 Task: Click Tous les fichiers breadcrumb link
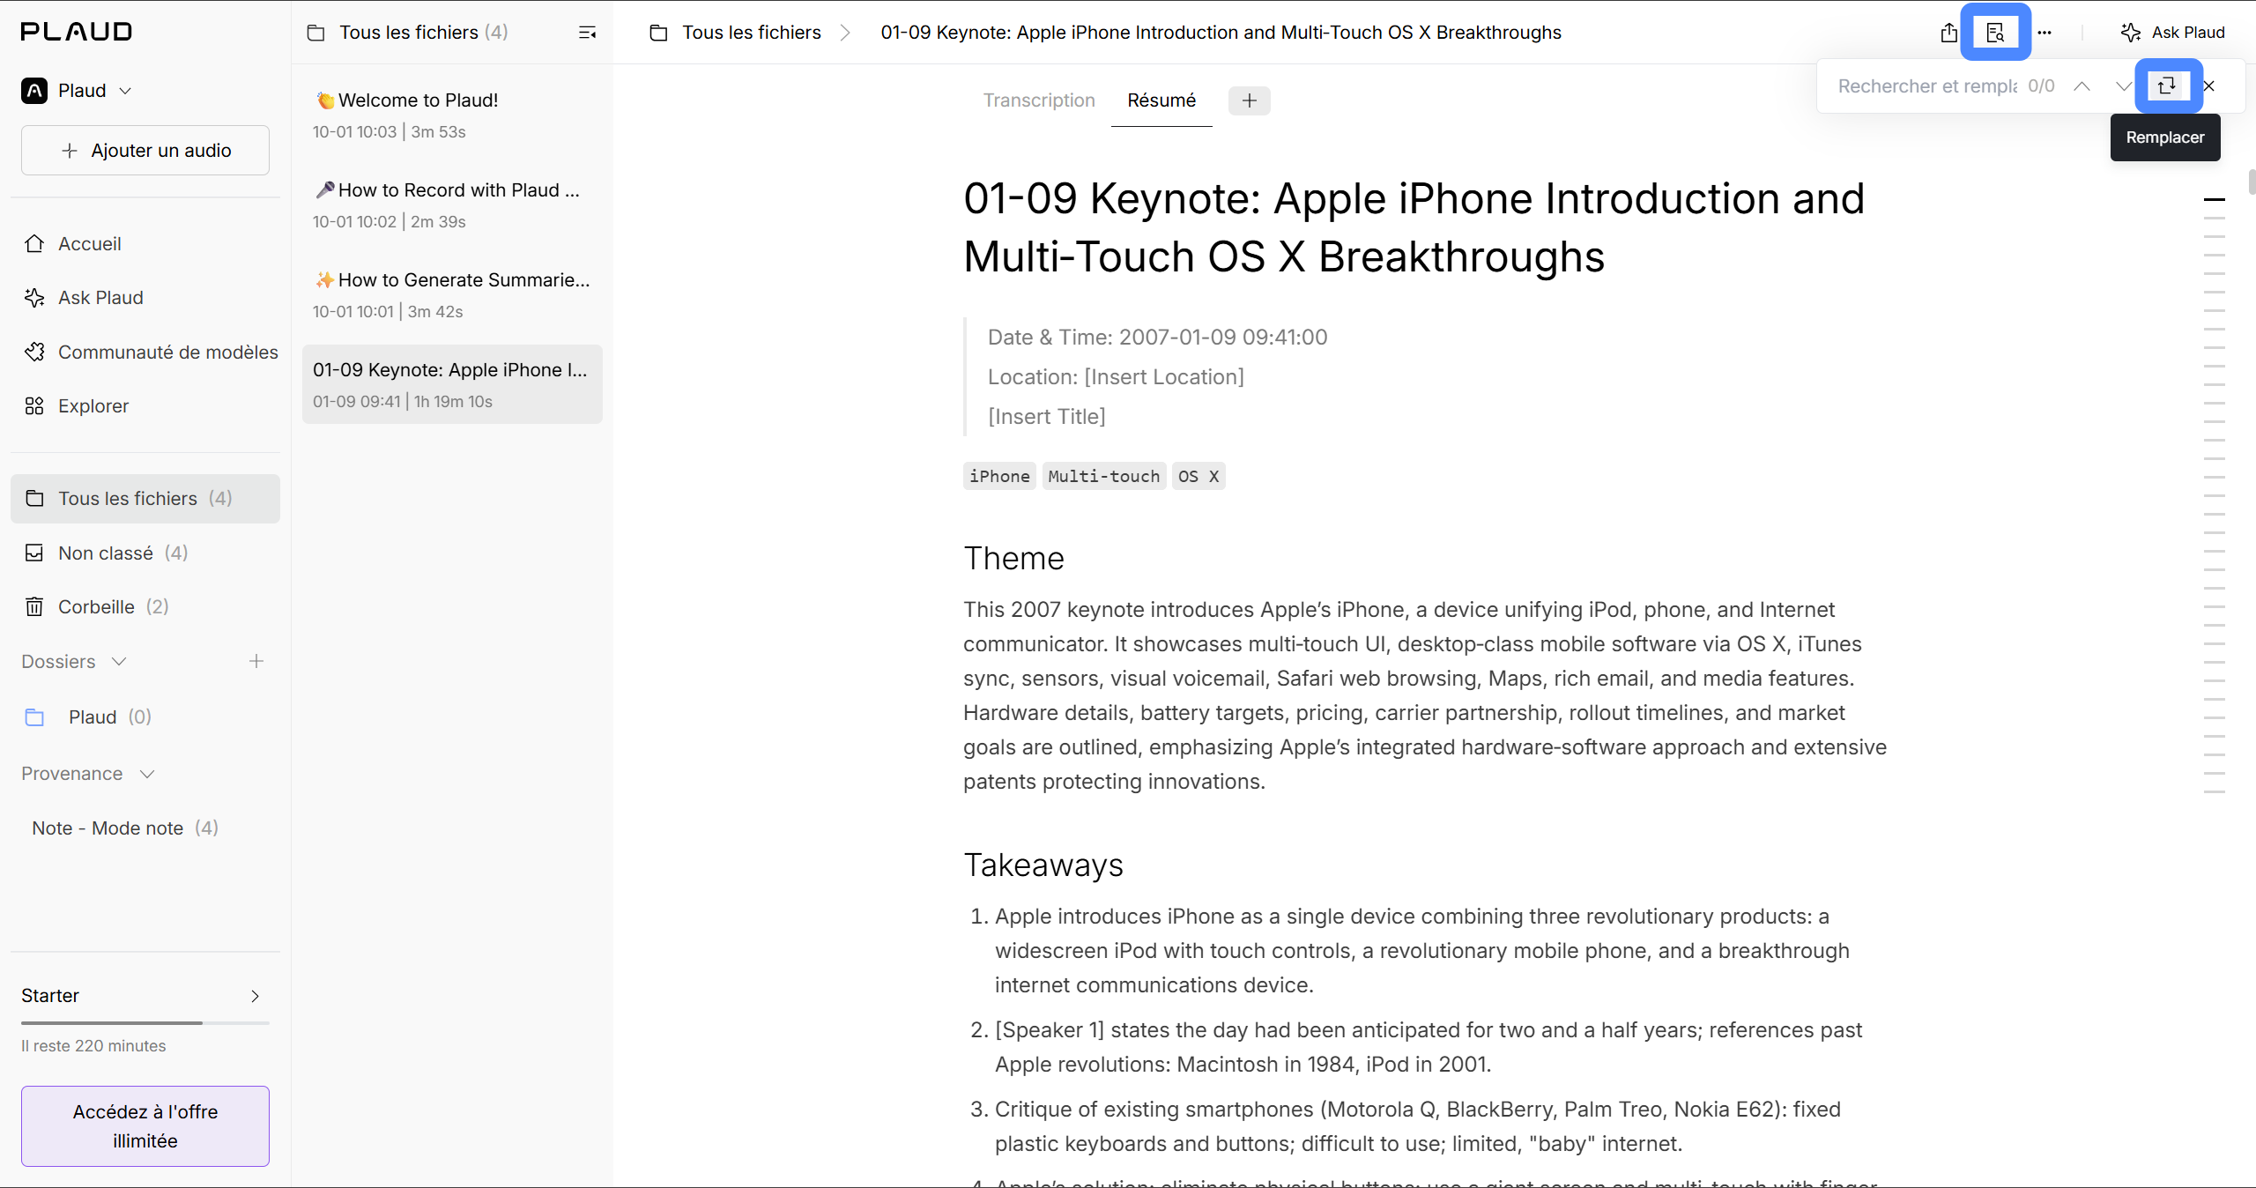pyautogui.click(x=752, y=33)
